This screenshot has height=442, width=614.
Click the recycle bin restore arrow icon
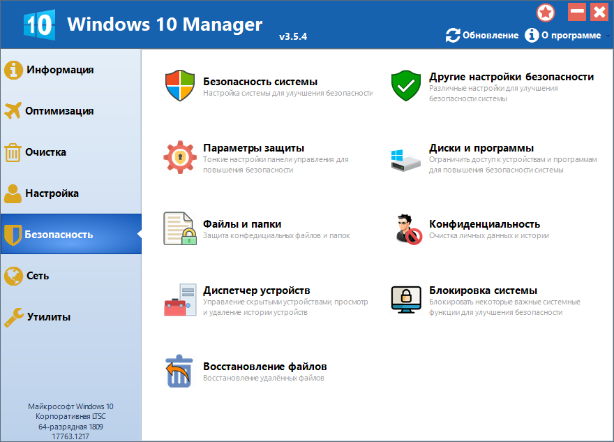pyautogui.click(x=179, y=371)
